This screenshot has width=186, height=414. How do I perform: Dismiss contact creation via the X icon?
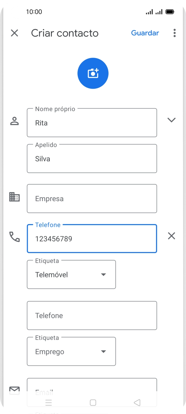coord(14,33)
